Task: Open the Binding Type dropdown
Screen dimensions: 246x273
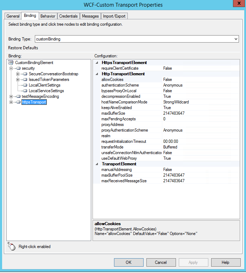Action: [236, 39]
